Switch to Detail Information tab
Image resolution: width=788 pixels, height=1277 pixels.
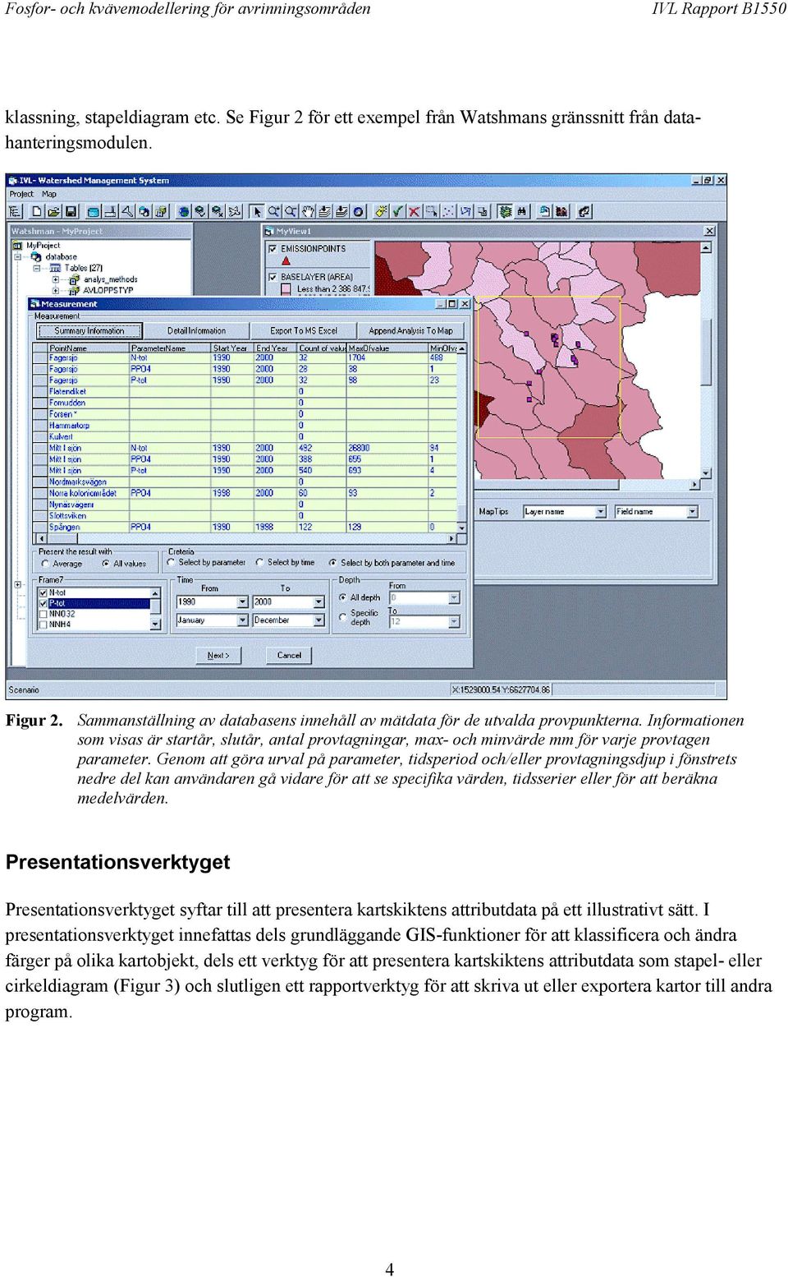(196, 330)
